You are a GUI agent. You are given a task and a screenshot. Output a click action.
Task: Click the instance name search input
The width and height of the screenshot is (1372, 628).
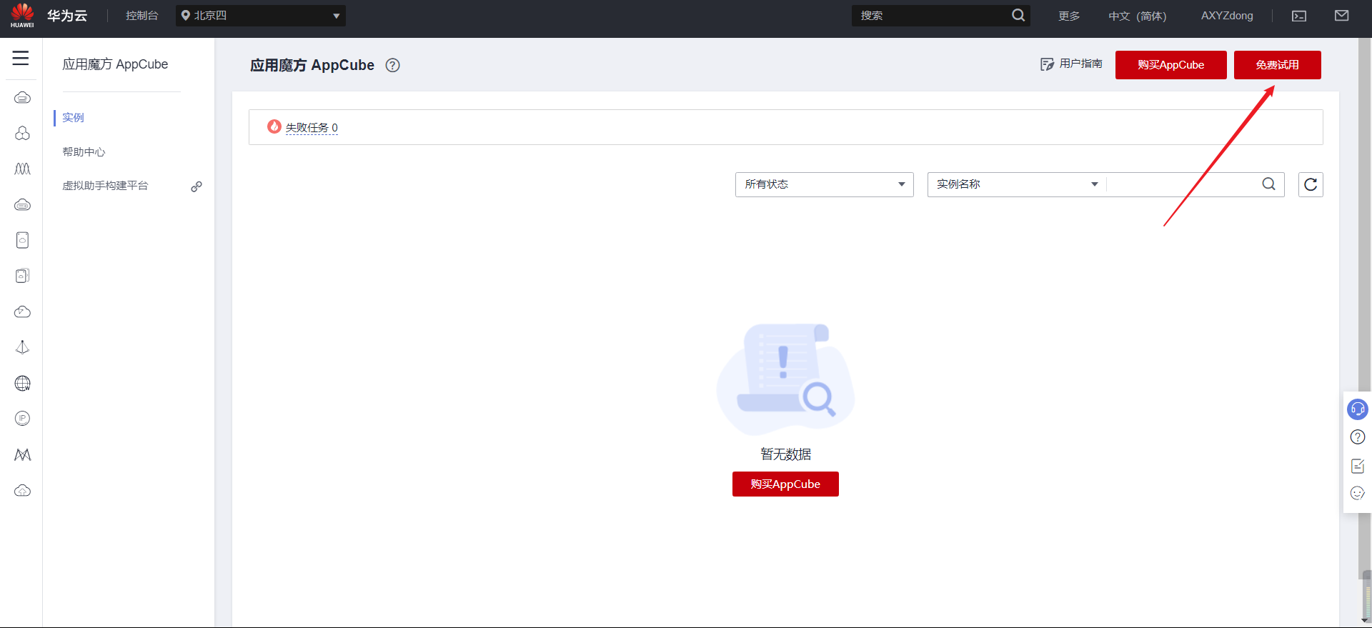1183,184
